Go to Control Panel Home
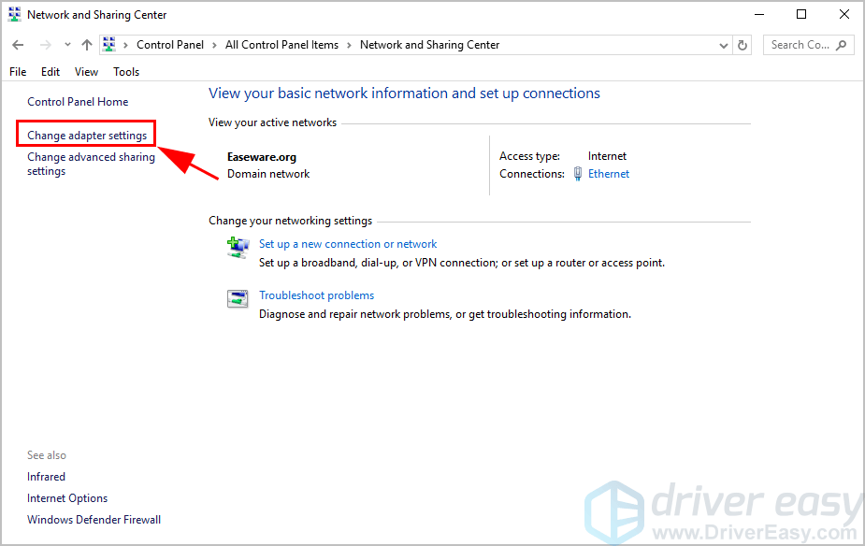 [78, 102]
